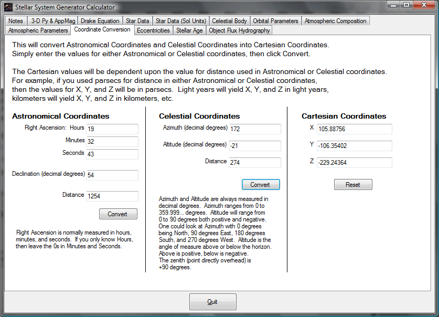Screen dimensions: 439x317
Task: Select the Star Data tab
Action: click(x=137, y=21)
